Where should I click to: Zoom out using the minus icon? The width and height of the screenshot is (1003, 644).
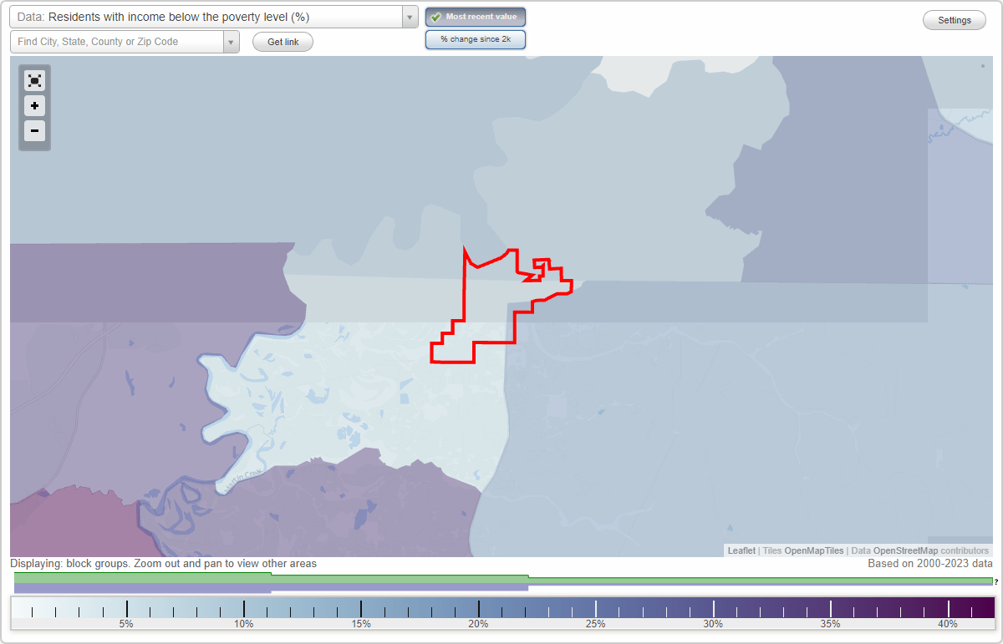click(x=34, y=130)
